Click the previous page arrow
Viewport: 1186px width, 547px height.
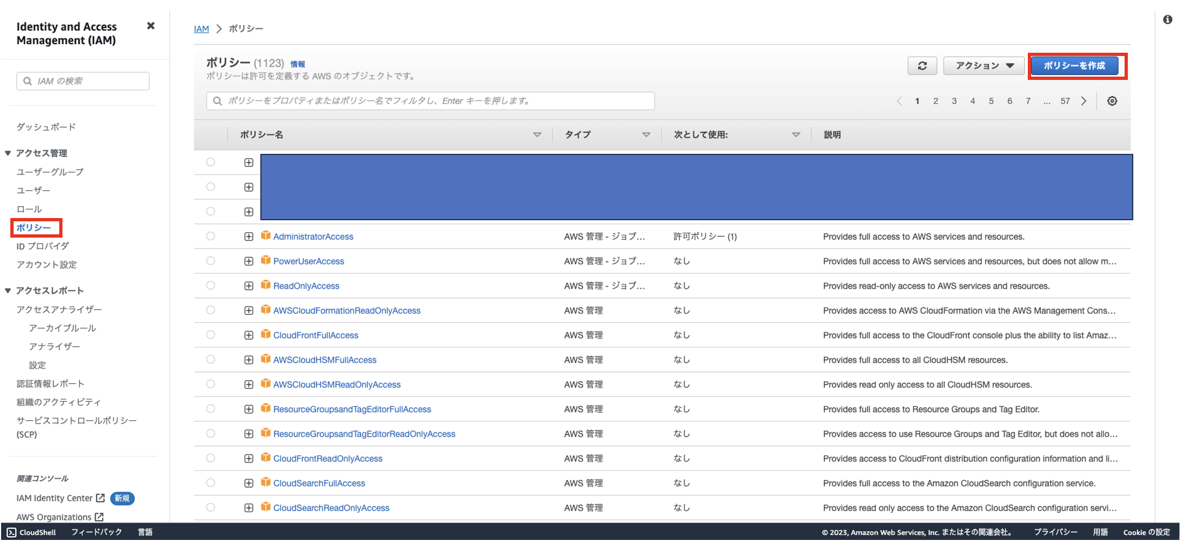[x=899, y=101]
